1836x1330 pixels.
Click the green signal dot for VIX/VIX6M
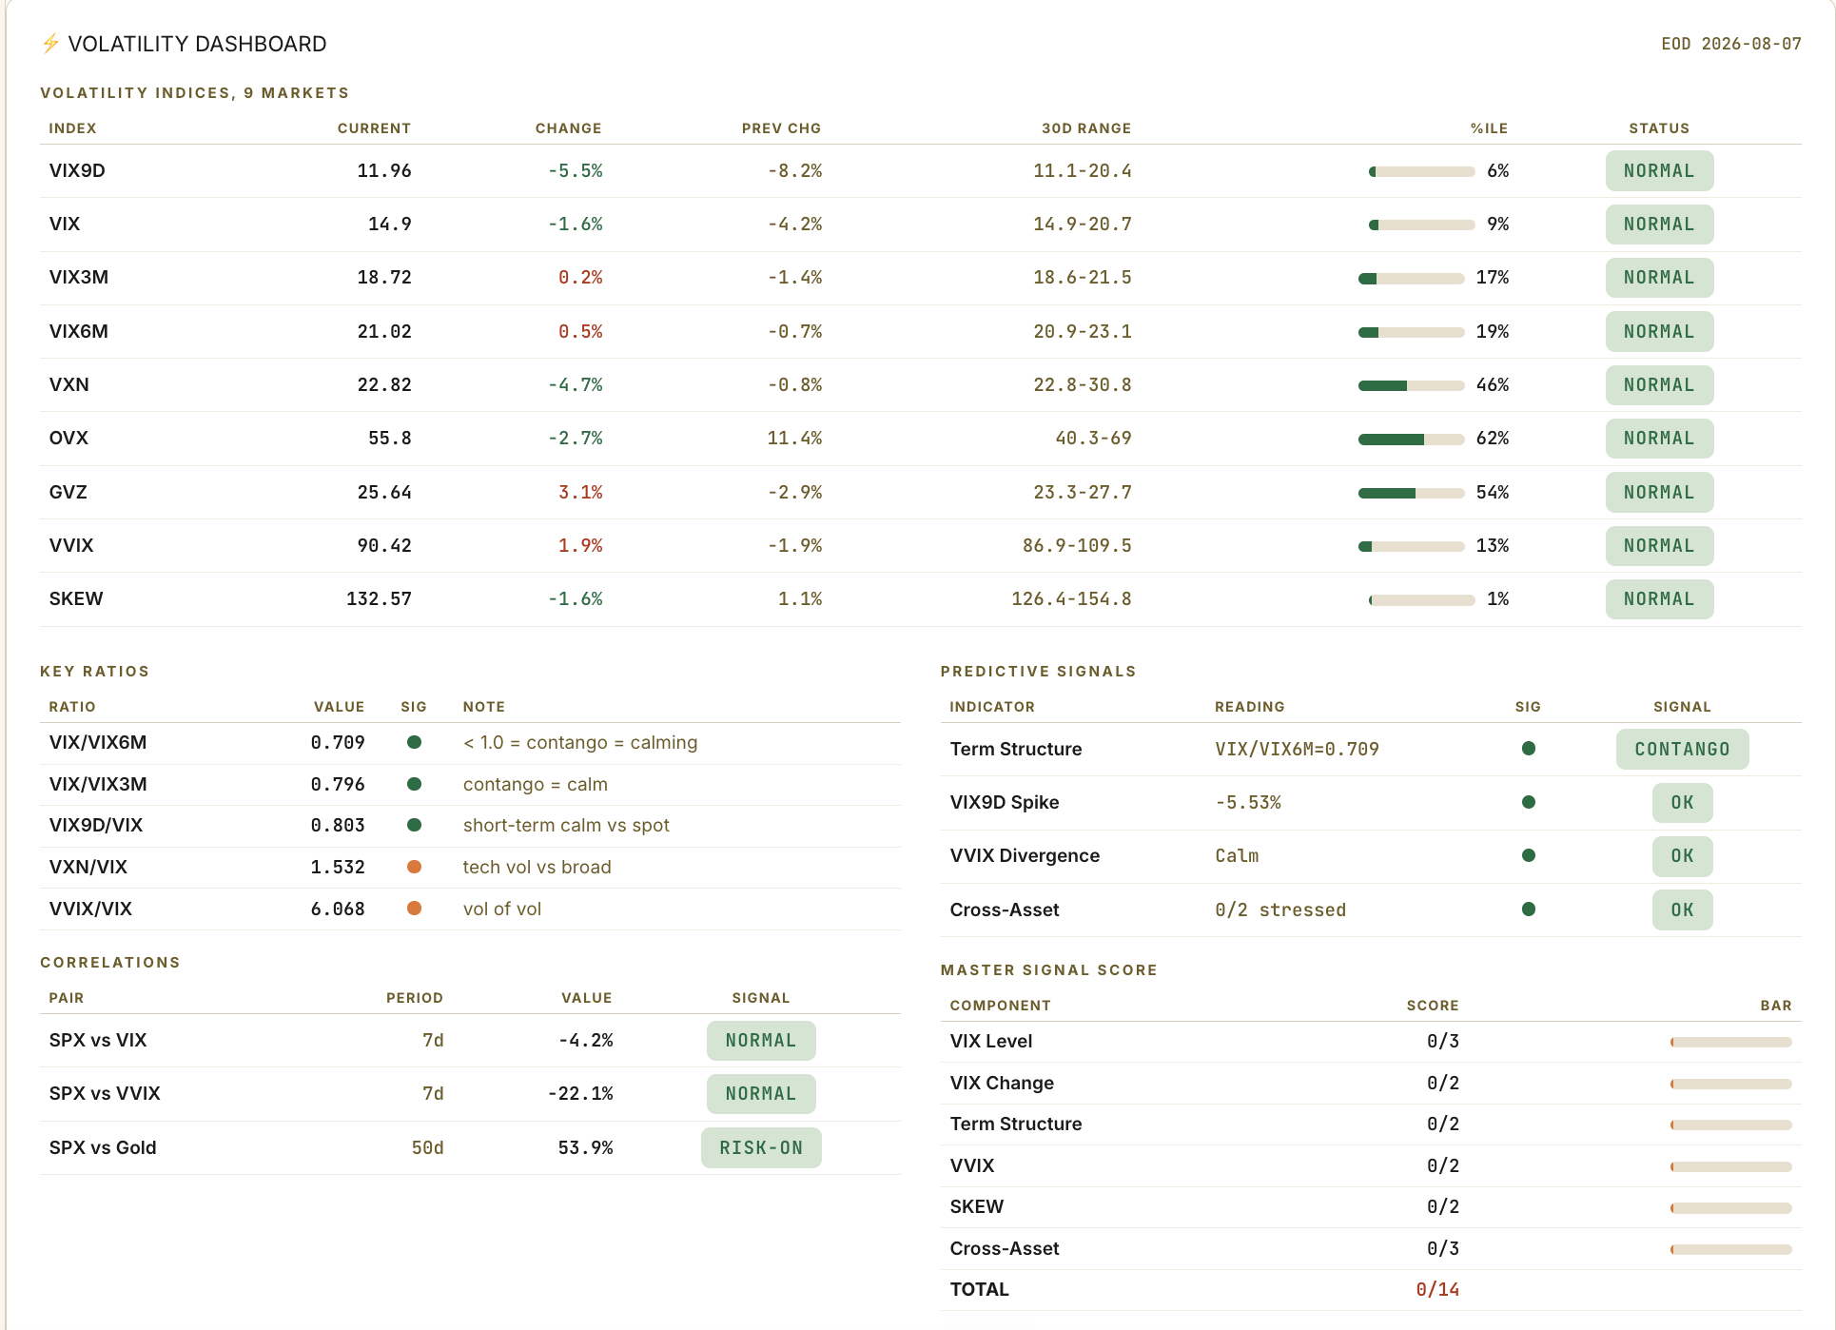414,742
